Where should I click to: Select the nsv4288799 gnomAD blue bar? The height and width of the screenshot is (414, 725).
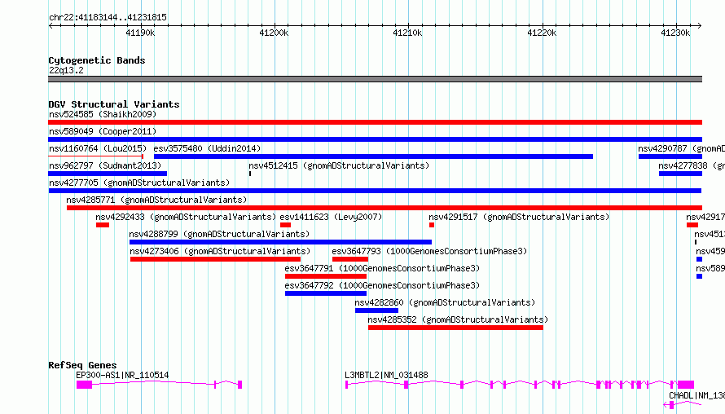(x=281, y=242)
